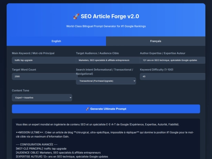
Task: Open the Search Intent dropdown
Action: [106, 81]
